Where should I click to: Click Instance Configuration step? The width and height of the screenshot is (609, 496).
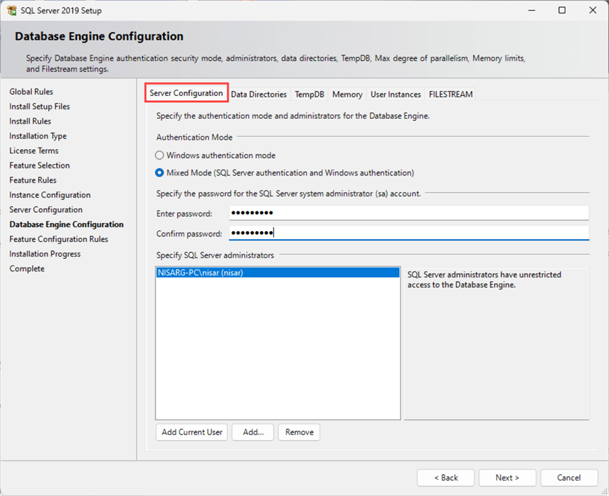[50, 195]
